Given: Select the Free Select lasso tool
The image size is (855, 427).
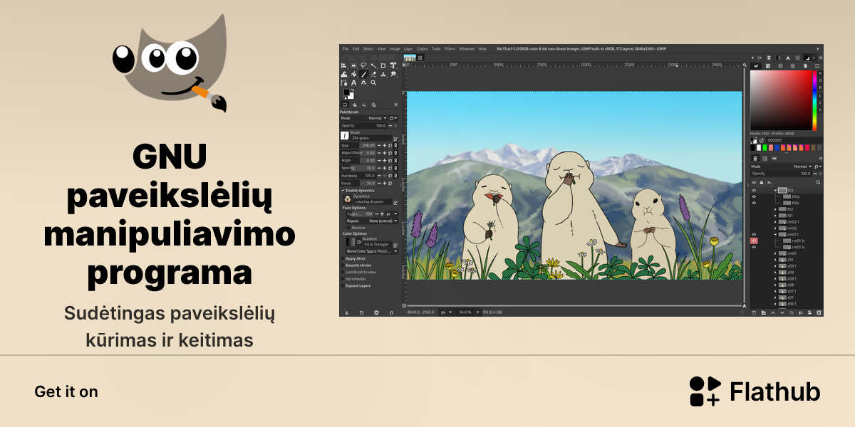Looking at the screenshot, I should tap(363, 65).
